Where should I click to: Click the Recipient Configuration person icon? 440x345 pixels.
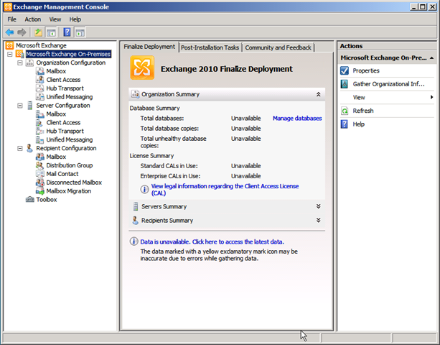click(29, 148)
